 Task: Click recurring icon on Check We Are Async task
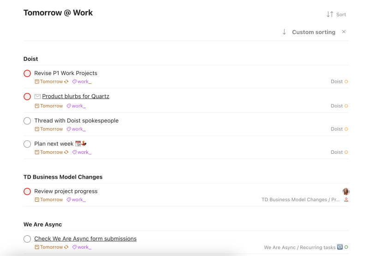tap(66, 247)
